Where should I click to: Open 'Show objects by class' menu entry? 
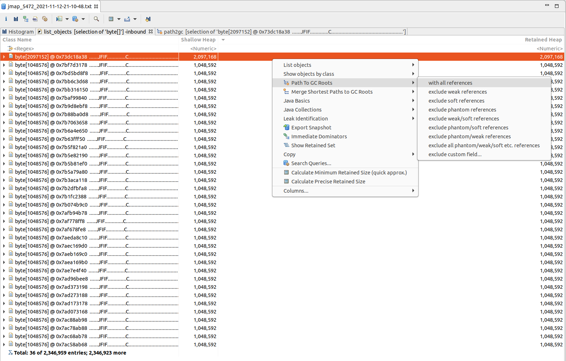(x=345, y=74)
